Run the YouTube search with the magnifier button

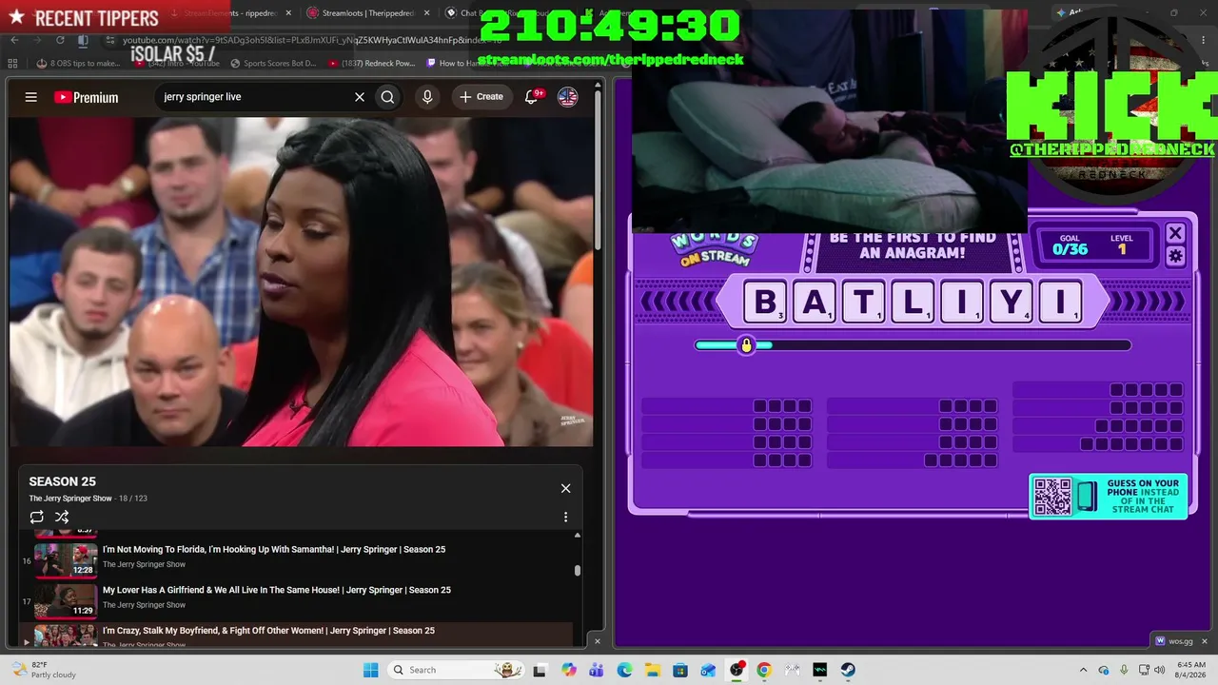[x=387, y=97]
